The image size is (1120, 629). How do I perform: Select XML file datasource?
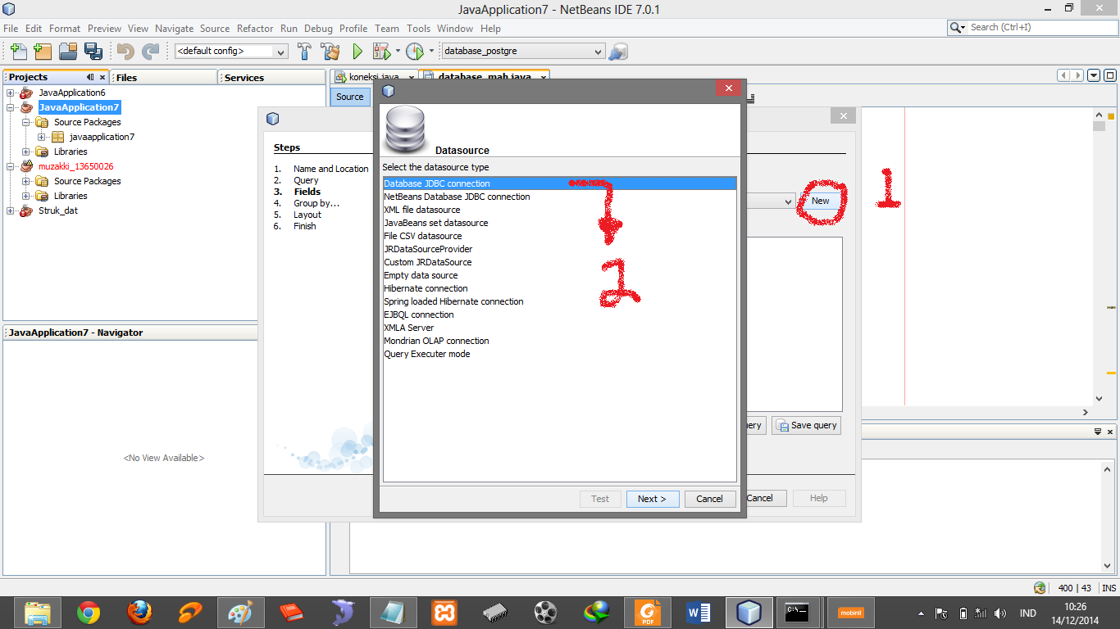click(x=559, y=210)
